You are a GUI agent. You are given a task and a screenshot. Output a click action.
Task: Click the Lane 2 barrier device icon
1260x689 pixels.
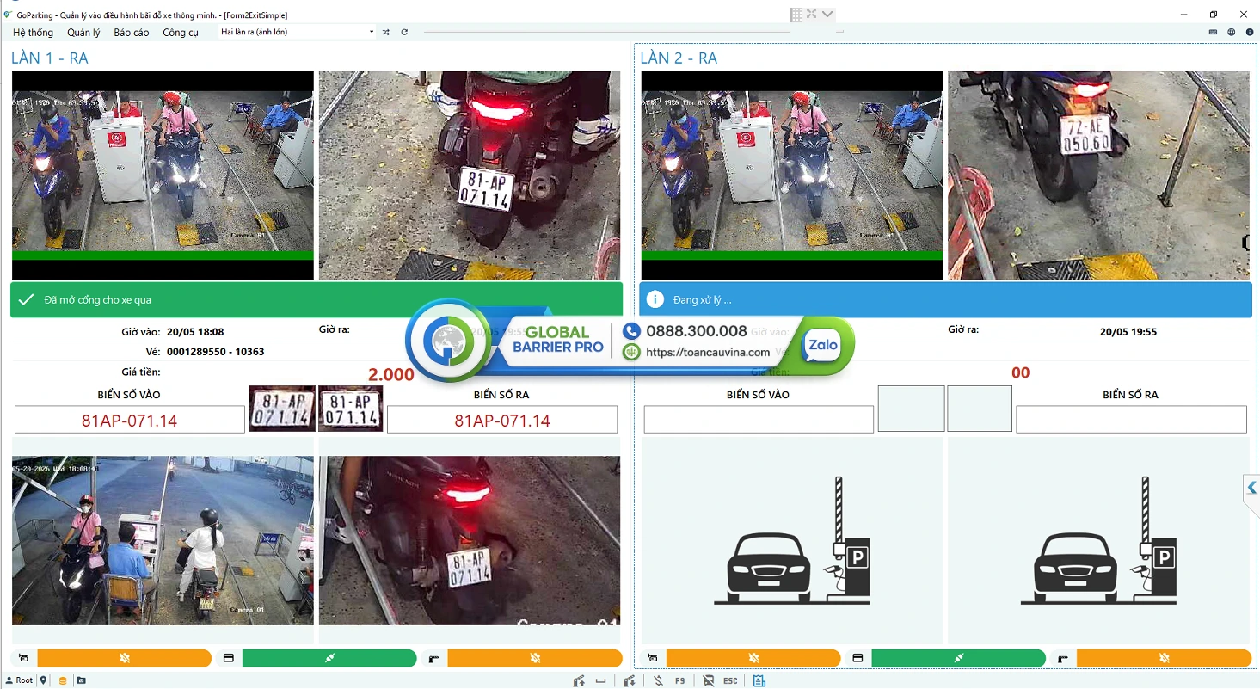click(1063, 658)
